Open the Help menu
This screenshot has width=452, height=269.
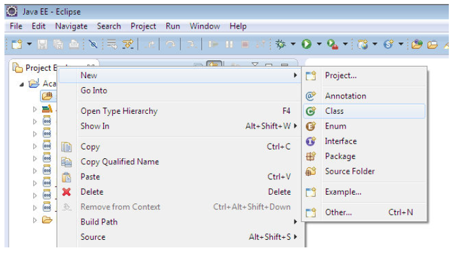(238, 26)
